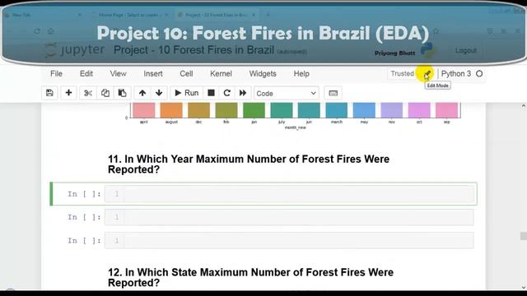527x296 pixels.
Task: Open a new browser tab plus button
Action: [x=268, y=15]
